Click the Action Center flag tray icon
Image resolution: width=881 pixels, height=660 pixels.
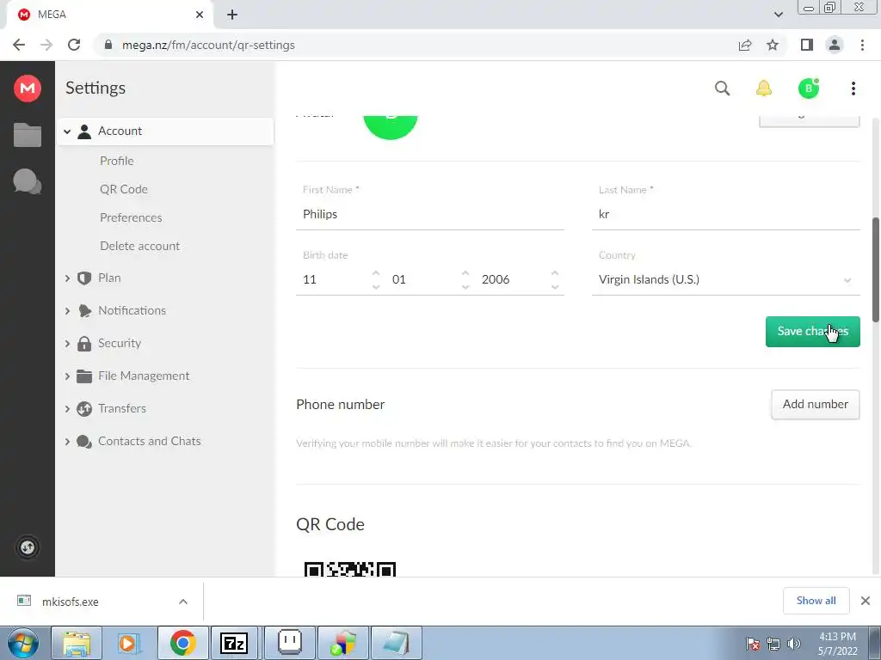[752, 644]
